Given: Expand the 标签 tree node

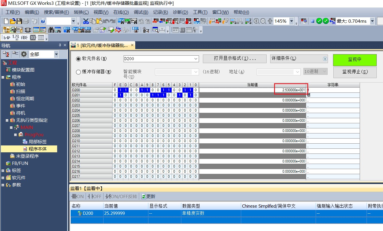Looking at the screenshot, I should 3,171.
